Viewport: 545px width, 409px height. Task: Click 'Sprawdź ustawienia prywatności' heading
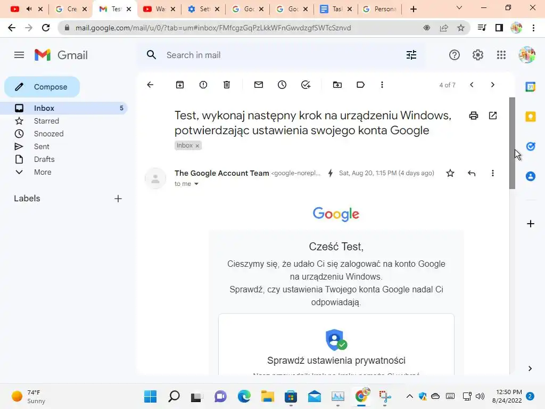click(336, 361)
